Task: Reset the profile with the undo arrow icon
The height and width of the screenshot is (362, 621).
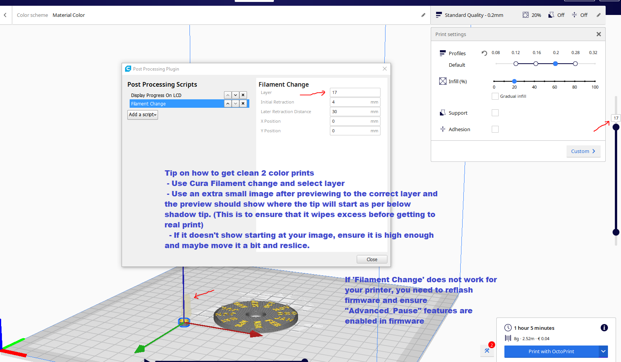Action: point(484,53)
